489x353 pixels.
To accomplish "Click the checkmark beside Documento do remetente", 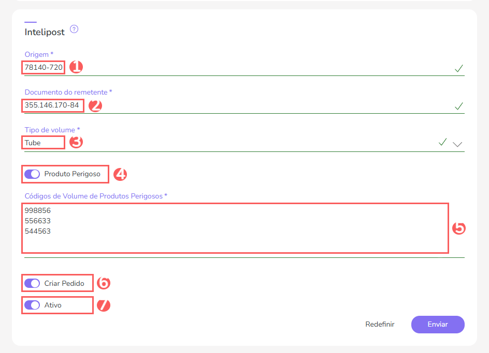I will [x=458, y=106].
